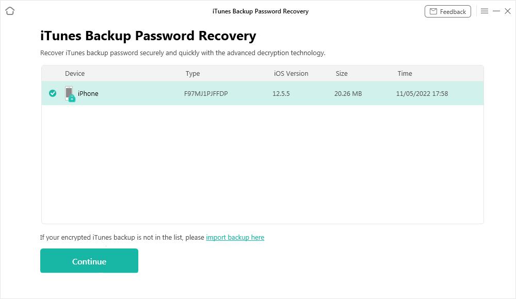Open the hamburger menu
The height and width of the screenshot is (299, 516).
point(484,11)
